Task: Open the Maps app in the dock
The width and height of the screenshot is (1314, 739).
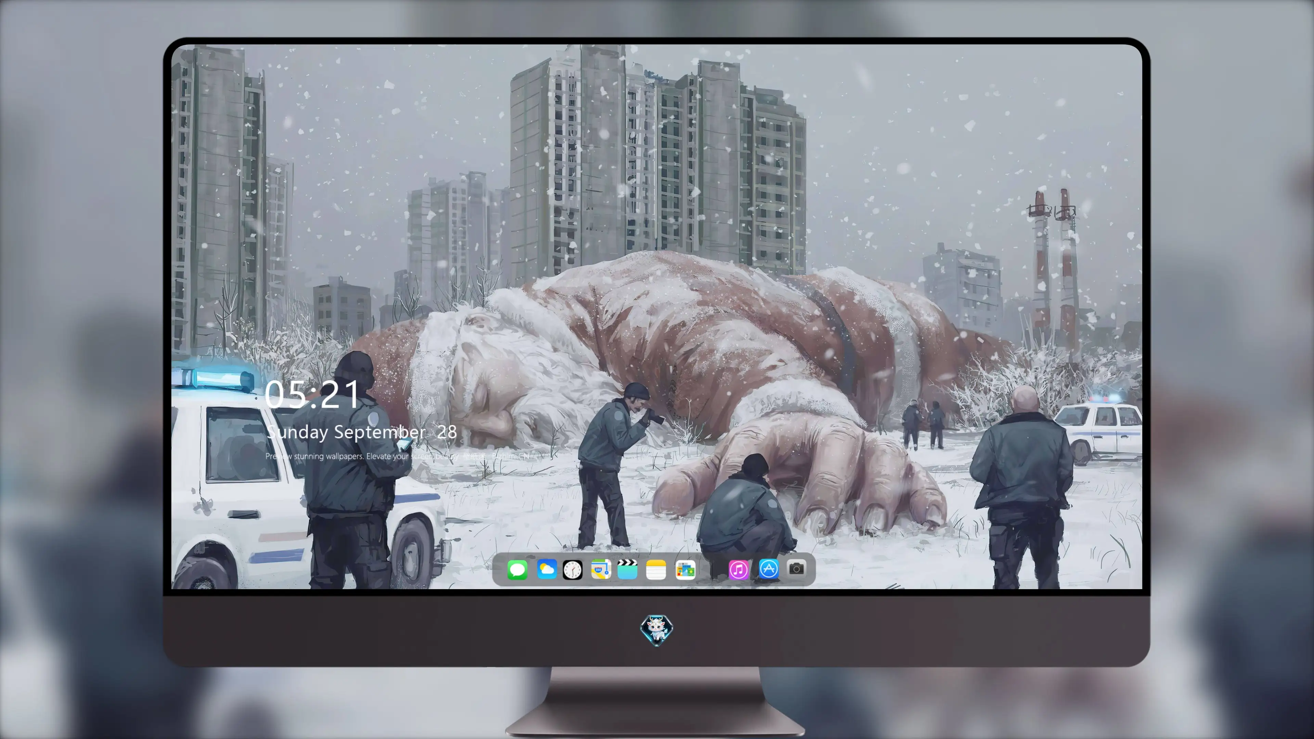Action: point(601,569)
